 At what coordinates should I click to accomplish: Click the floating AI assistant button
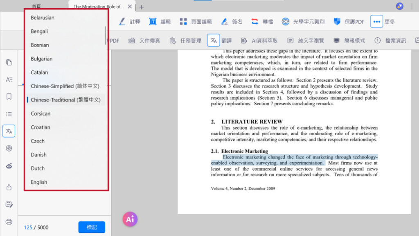[x=130, y=219]
